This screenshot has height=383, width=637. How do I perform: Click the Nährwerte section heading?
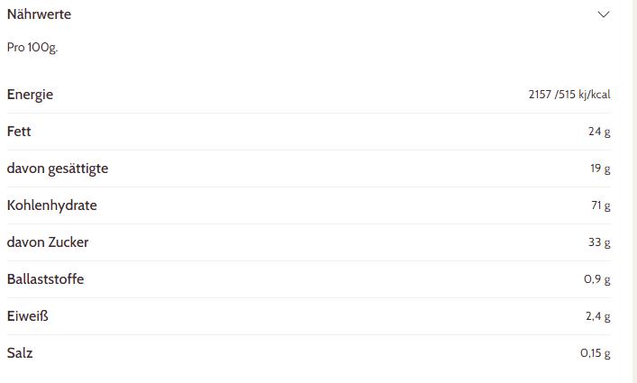pos(39,14)
